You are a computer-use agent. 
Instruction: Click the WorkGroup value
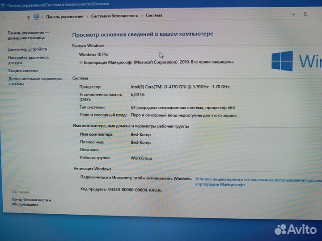pyautogui.click(x=141, y=158)
